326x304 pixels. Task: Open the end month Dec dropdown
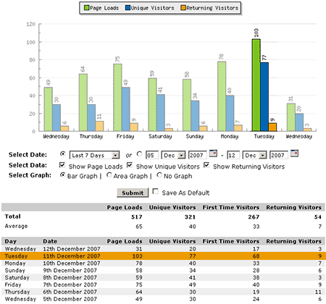click(254, 155)
